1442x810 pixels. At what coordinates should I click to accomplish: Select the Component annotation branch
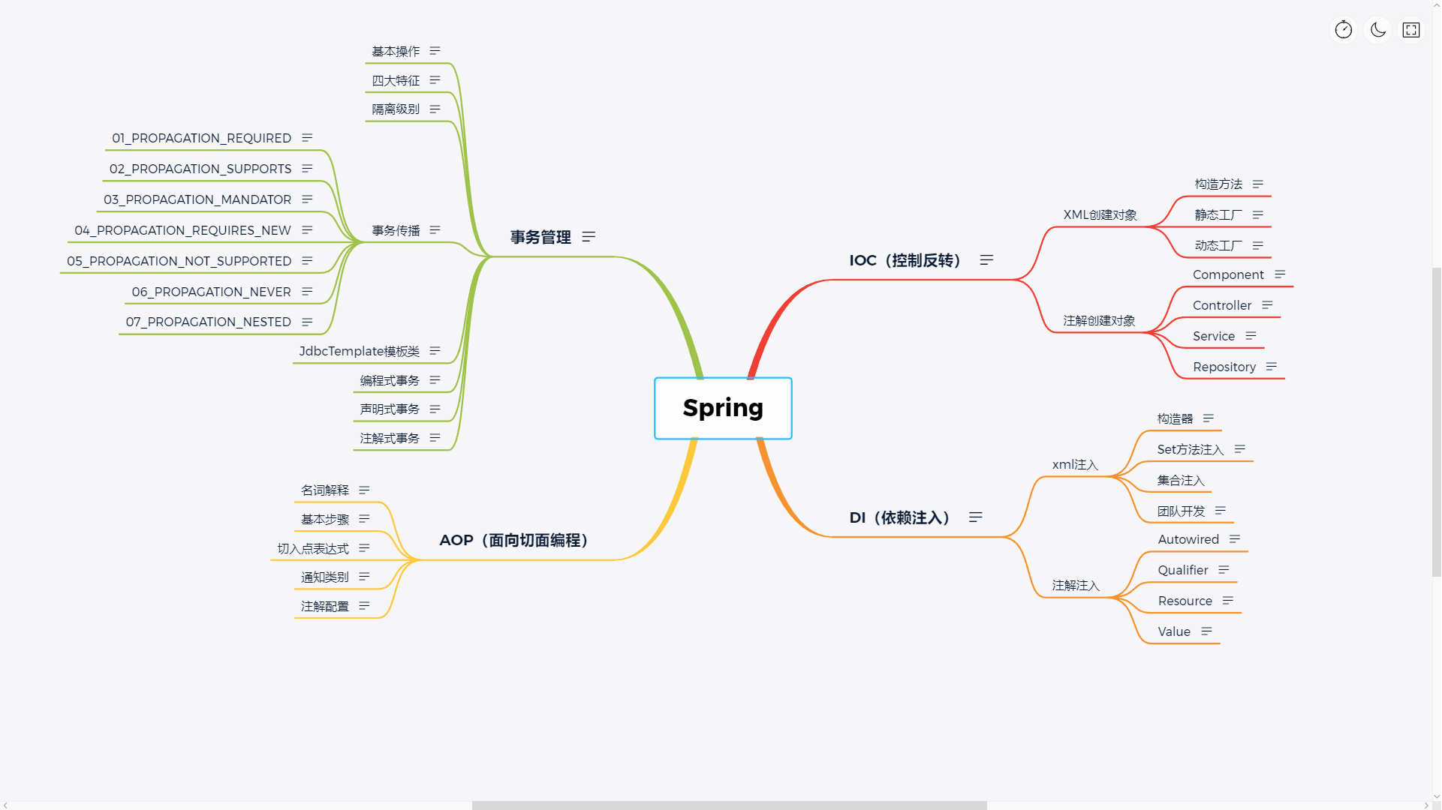[x=1228, y=274]
